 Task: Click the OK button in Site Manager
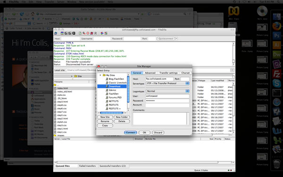[x=144, y=133]
